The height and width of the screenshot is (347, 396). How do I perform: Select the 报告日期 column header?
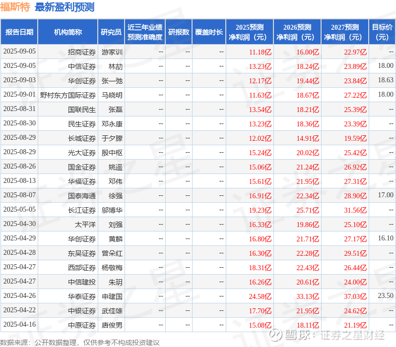point(19,32)
